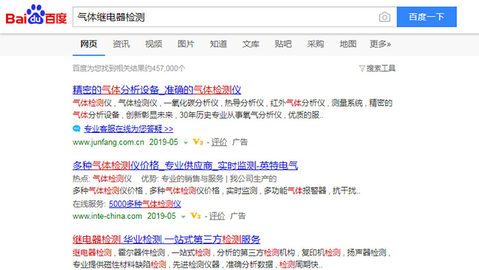
Task: Expand dropdown arrow after inte-china.com date
Action: click(183, 217)
